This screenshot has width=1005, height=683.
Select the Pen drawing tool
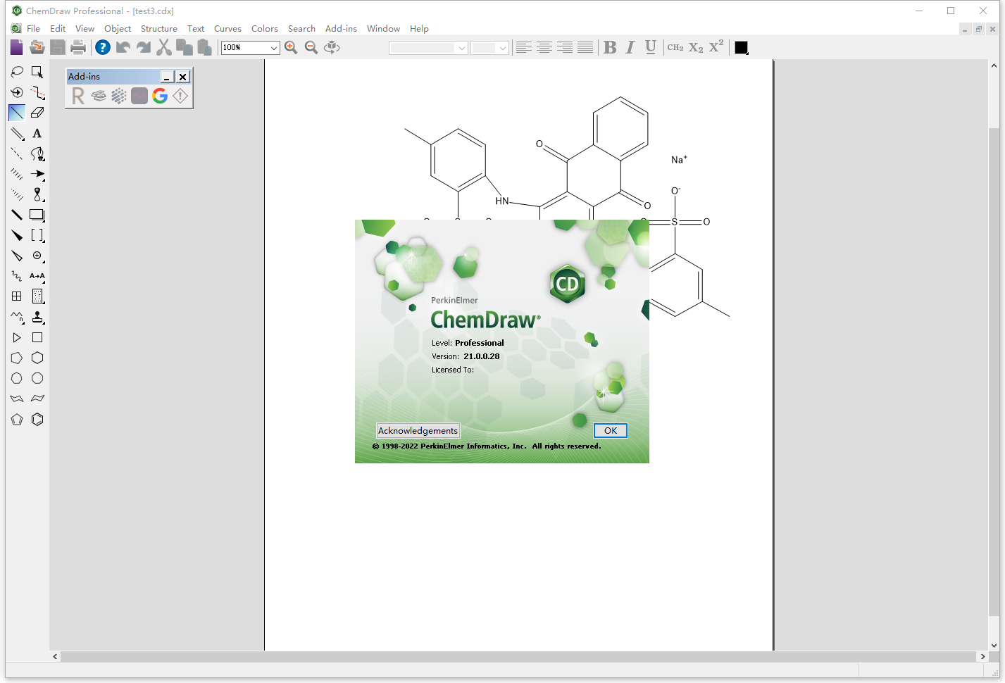(x=37, y=153)
